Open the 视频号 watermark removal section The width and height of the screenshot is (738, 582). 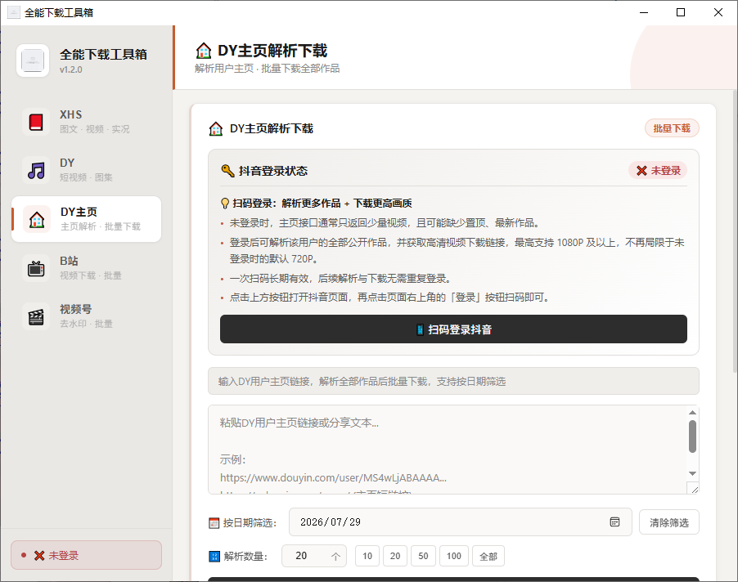pyautogui.click(x=87, y=317)
